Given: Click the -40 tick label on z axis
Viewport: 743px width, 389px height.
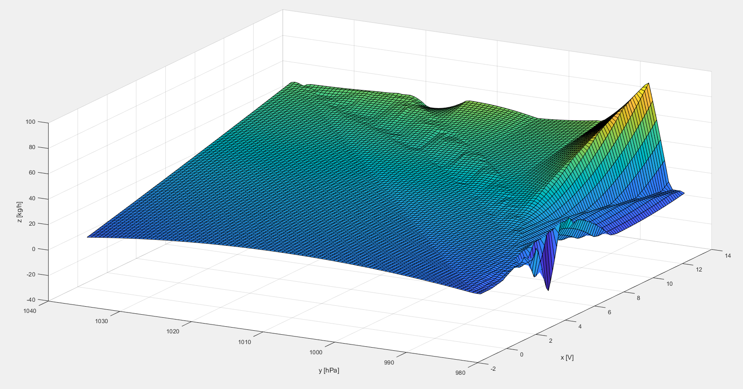Looking at the screenshot, I should click(31, 300).
